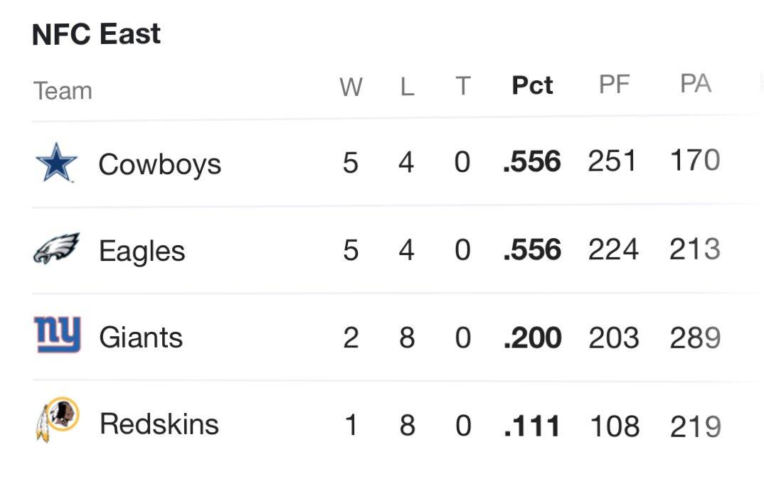Click the Dallas Cowboys star logo
The height and width of the screenshot is (479, 764).
pos(56,163)
